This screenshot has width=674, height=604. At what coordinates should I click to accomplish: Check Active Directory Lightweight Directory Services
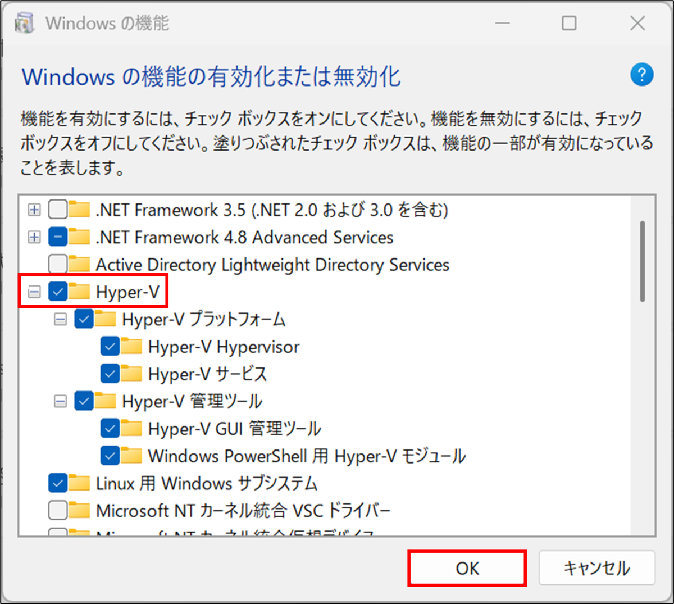[x=58, y=264]
